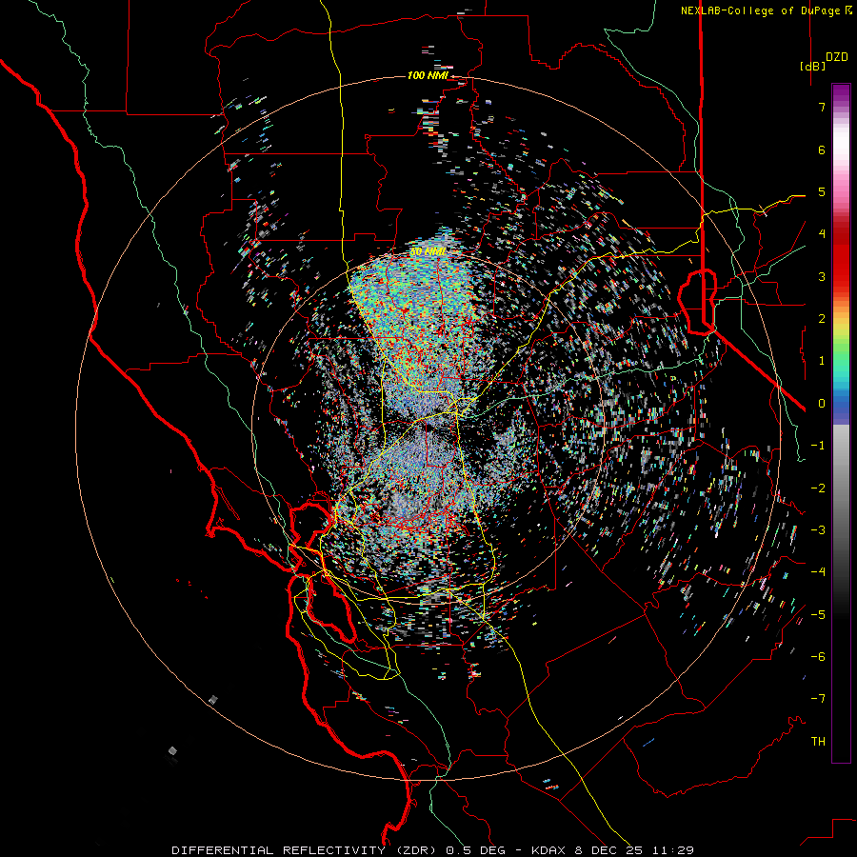
Task: Click the '50 NMI' range ring label
Action: (428, 252)
